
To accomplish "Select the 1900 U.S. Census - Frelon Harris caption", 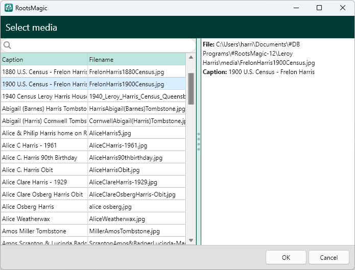I will coord(44,84).
